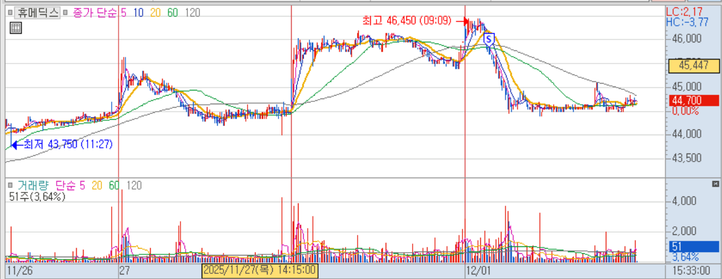Select the volume MA 20 legend

pos(97,185)
